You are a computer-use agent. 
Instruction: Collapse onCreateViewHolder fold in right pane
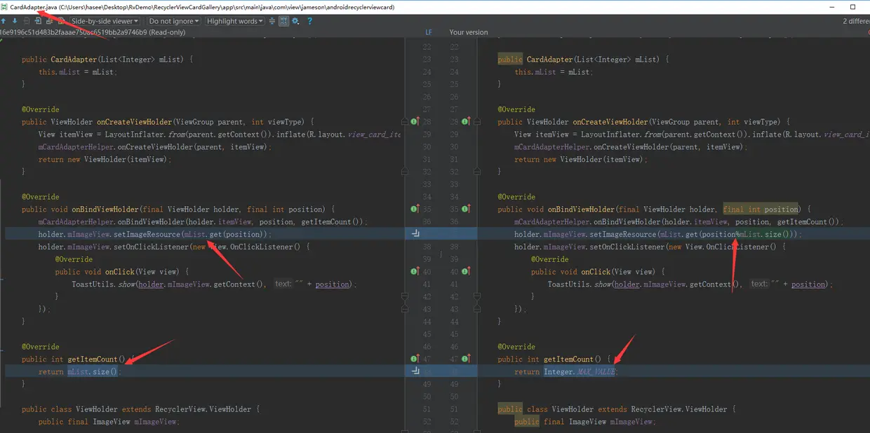pos(476,122)
